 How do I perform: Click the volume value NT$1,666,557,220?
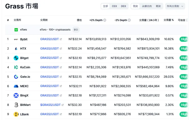[x=147, y=77]
